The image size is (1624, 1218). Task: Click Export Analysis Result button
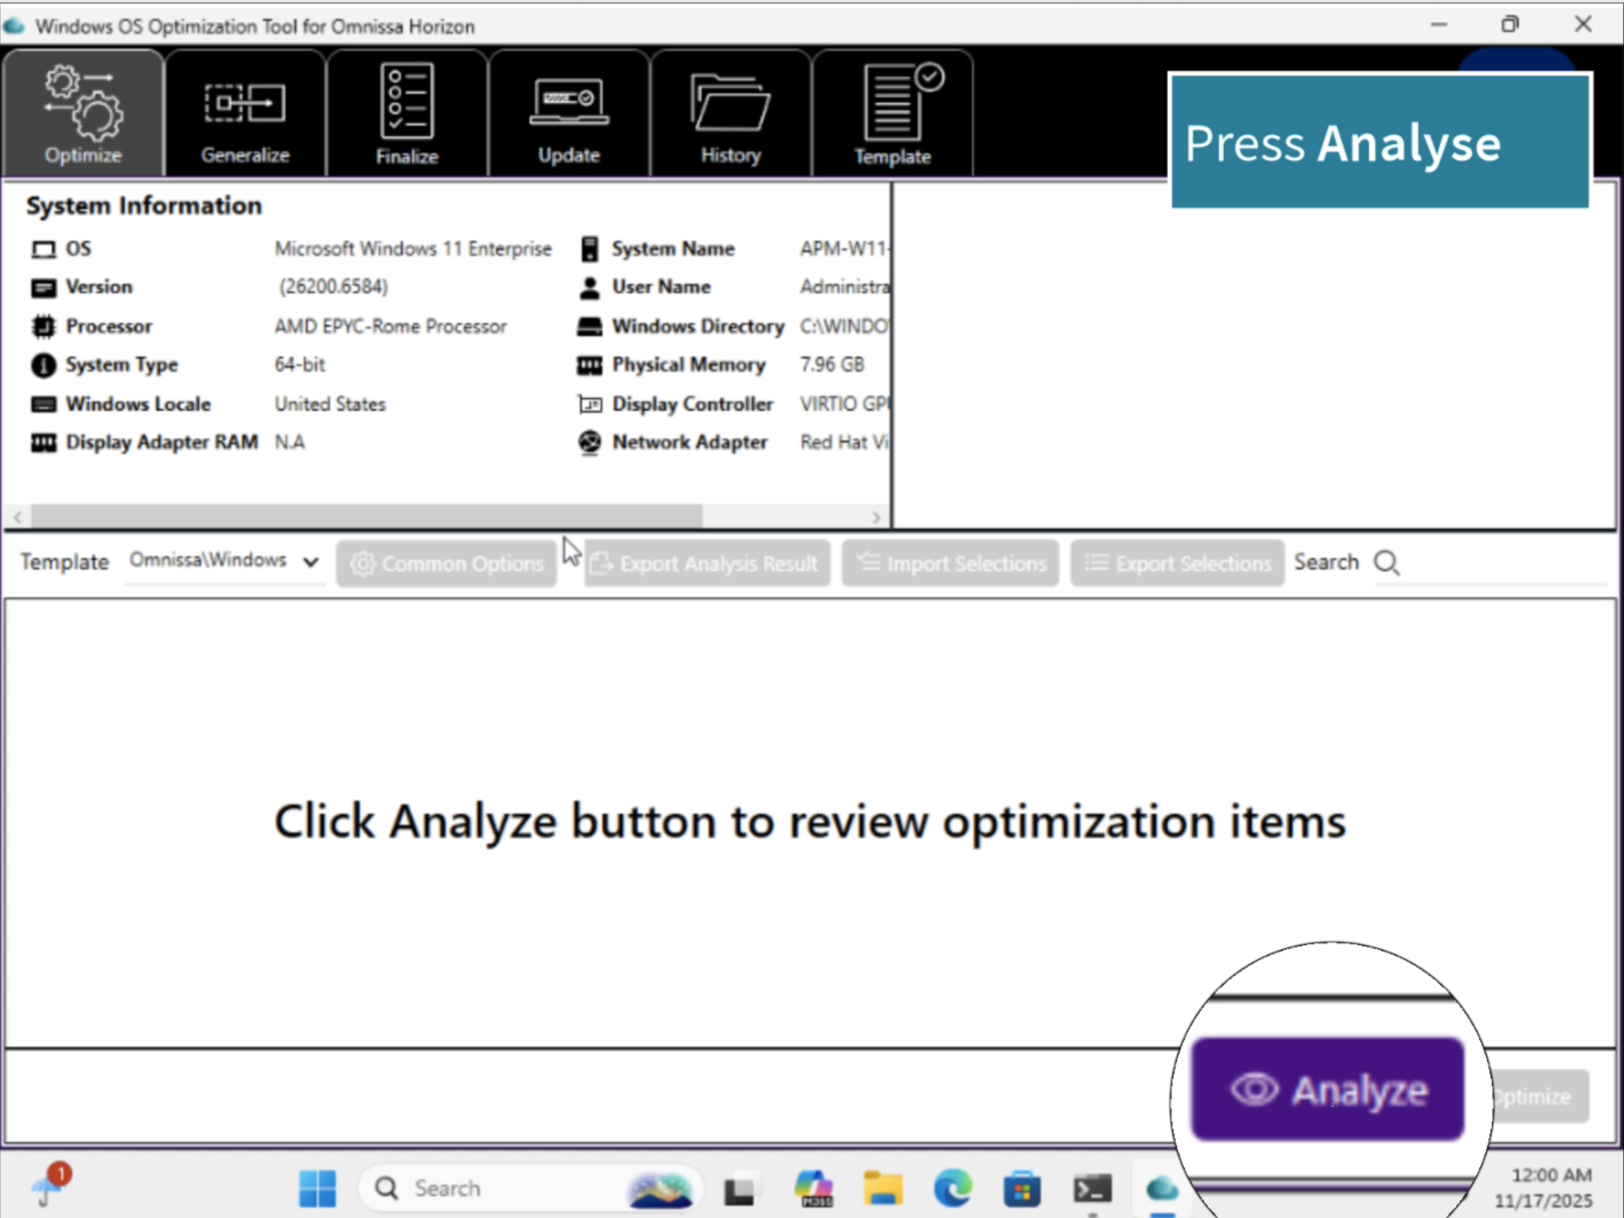pyautogui.click(x=707, y=563)
